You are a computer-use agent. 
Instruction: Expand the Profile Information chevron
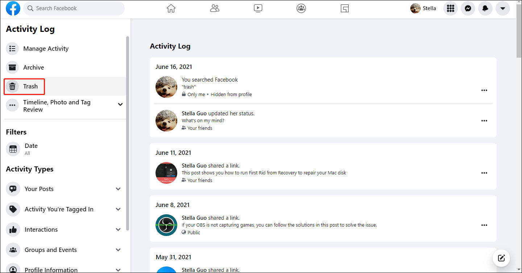(x=118, y=270)
